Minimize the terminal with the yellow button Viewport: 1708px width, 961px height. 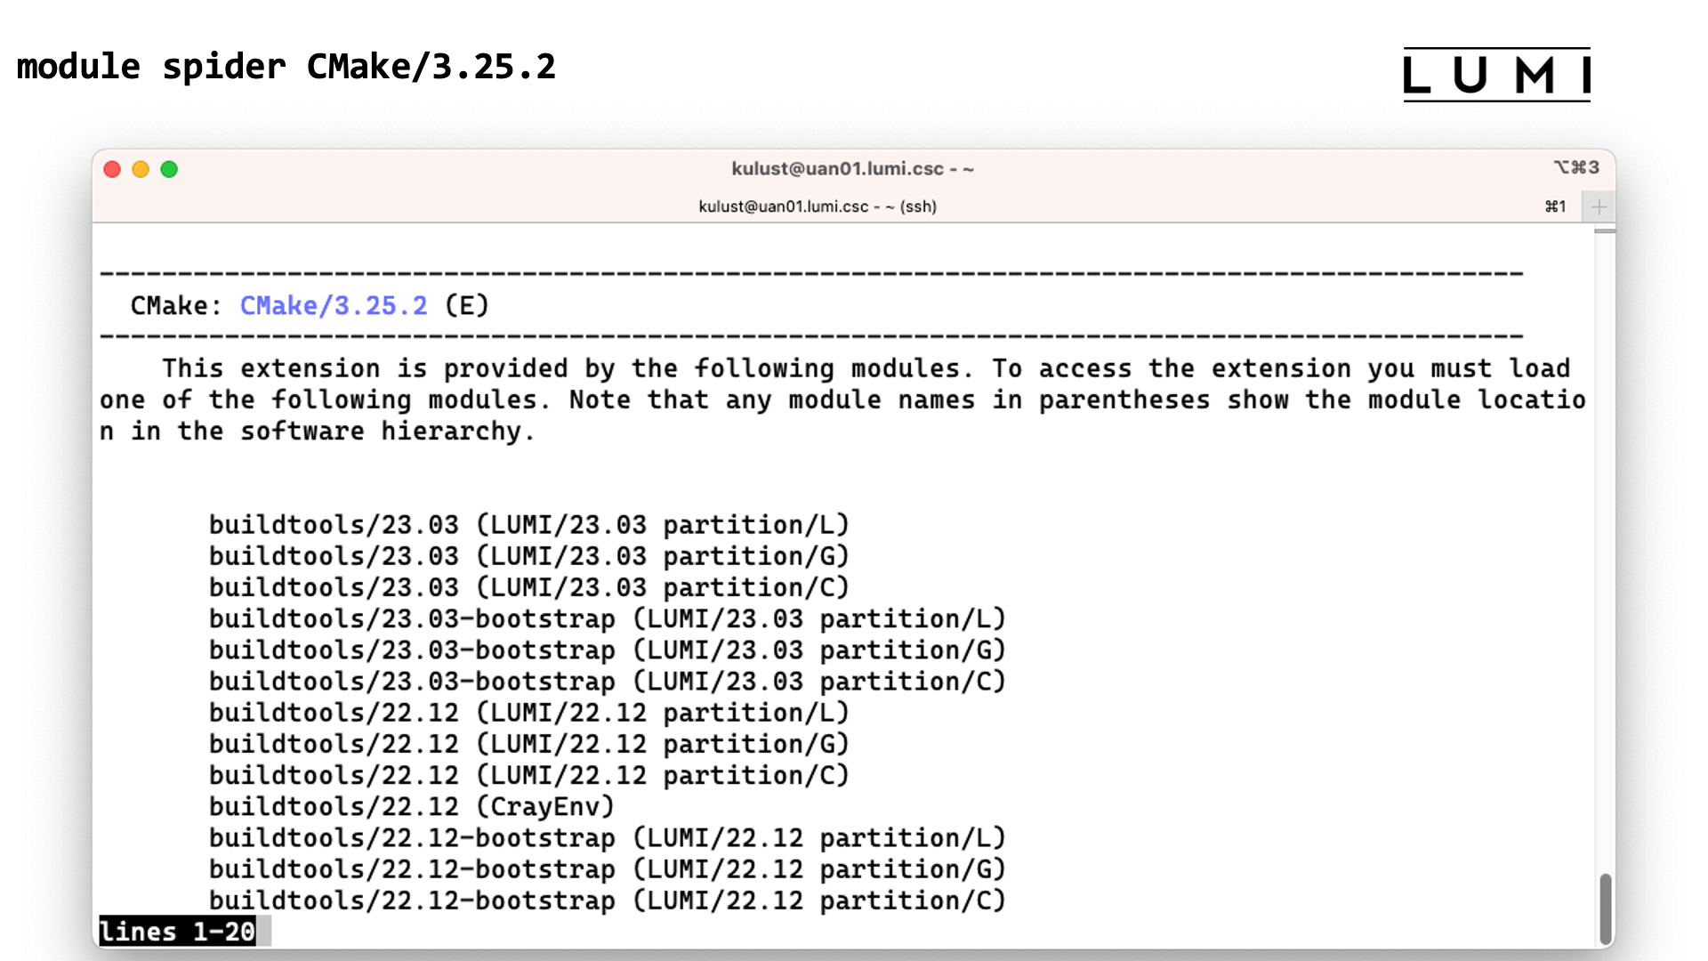pyautogui.click(x=141, y=169)
